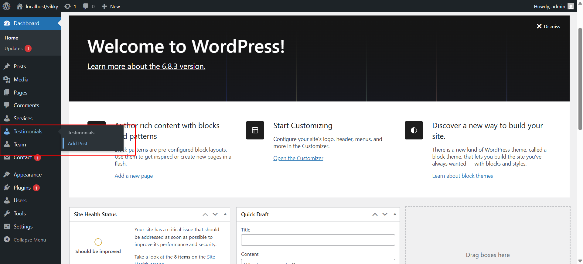Click the Plugins plug icon in sidebar
This screenshot has width=583, height=264.
(7, 188)
